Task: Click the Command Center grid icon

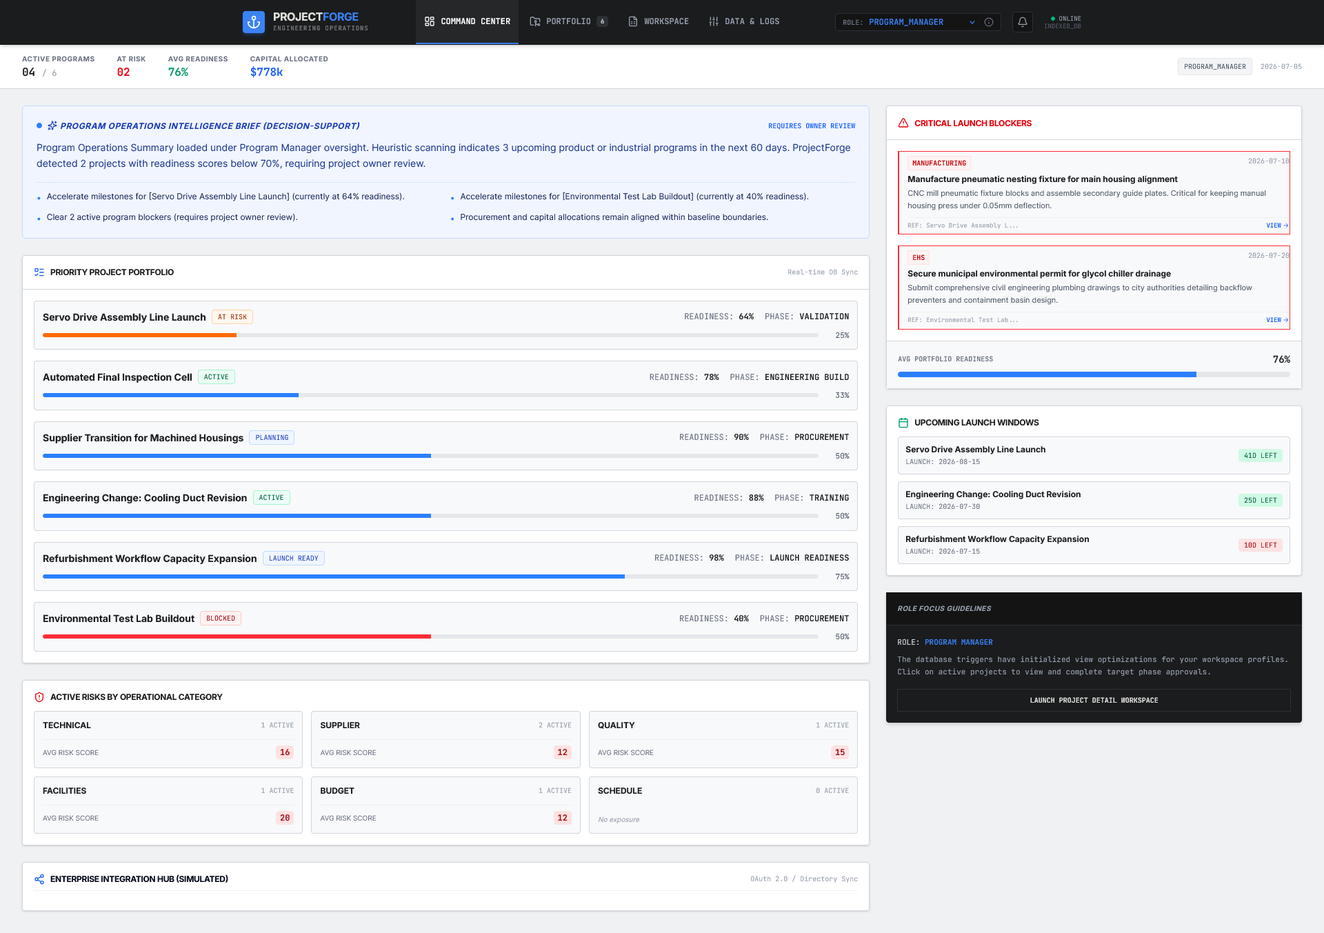Action: pyautogui.click(x=430, y=21)
